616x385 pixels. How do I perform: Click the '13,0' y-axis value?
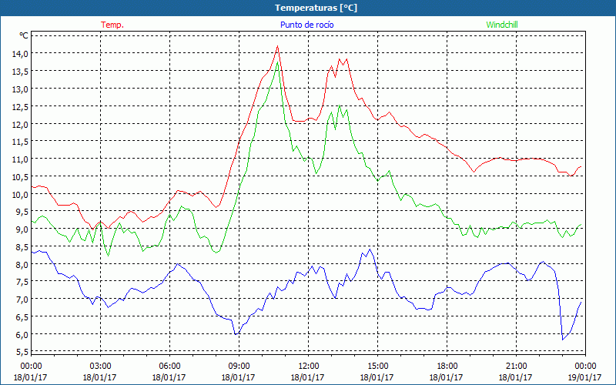20,89
